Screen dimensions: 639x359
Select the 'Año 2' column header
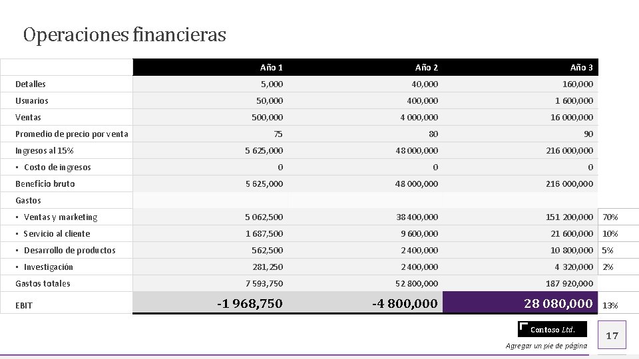tap(426, 67)
